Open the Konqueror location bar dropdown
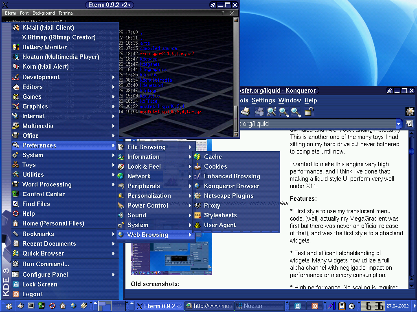417x312 pixels. pyautogui.click(x=399, y=123)
